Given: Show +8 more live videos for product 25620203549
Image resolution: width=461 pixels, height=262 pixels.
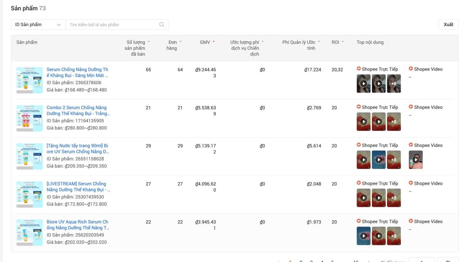Looking at the screenshot, I should (394, 236).
